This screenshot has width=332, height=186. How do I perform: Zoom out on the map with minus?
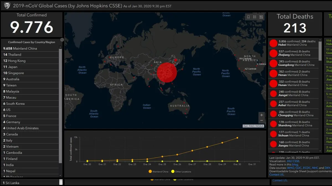[x=261, y=121]
